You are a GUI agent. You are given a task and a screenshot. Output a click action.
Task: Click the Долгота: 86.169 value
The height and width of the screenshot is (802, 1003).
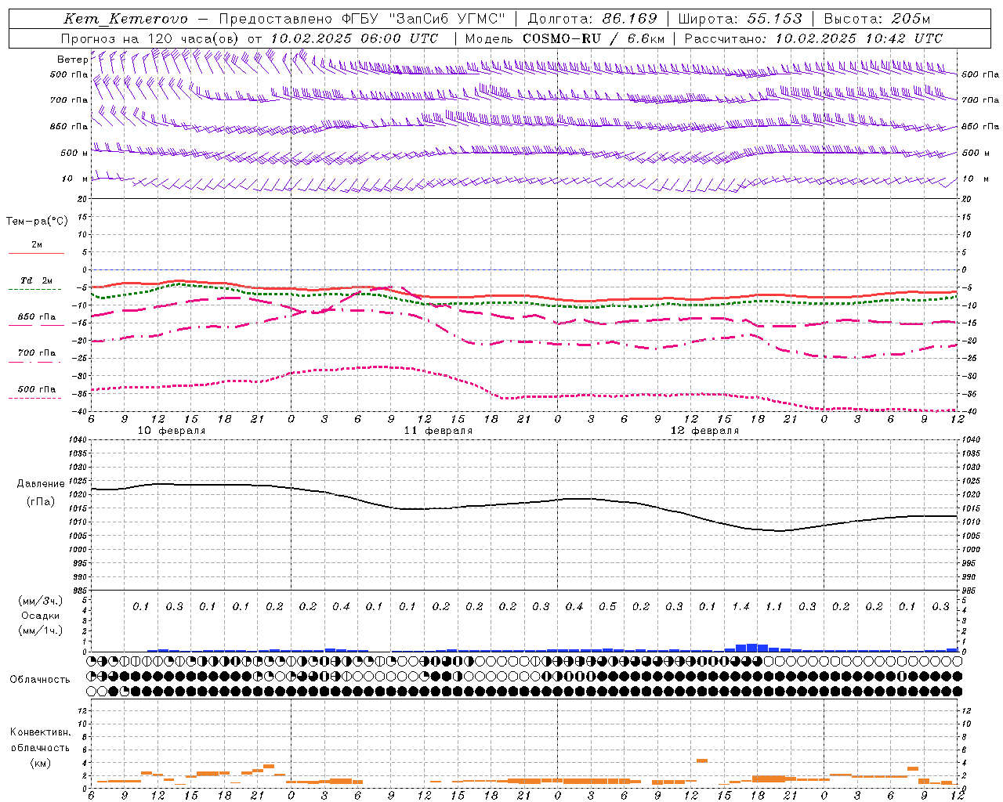click(x=592, y=19)
